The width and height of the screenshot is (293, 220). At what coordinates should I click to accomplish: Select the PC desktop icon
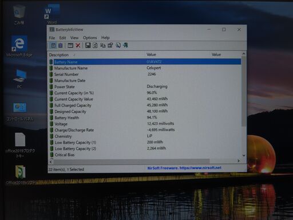click(x=19, y=79)
